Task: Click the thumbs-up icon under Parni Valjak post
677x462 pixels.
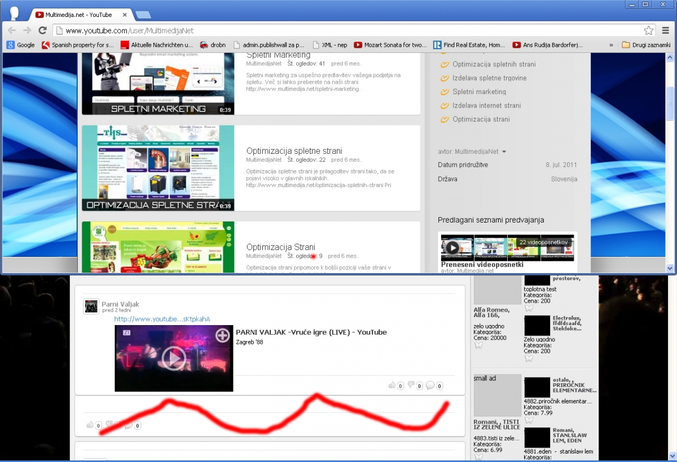Action: pos(392,385)
